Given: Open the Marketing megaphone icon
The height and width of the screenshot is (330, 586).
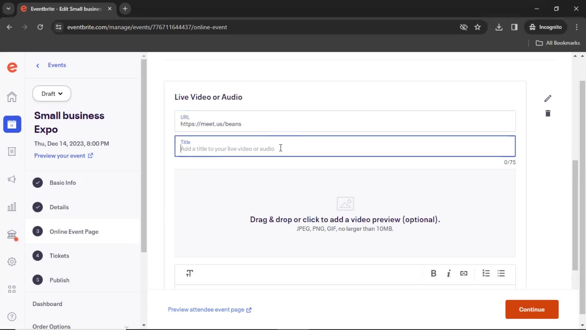Looking at the screenshot, I should [12, 179].
